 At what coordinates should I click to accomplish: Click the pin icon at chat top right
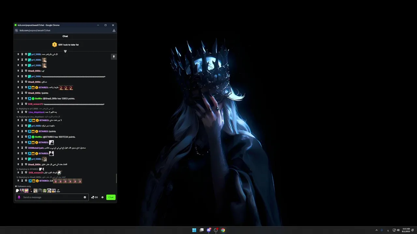(x=114, y=57)
